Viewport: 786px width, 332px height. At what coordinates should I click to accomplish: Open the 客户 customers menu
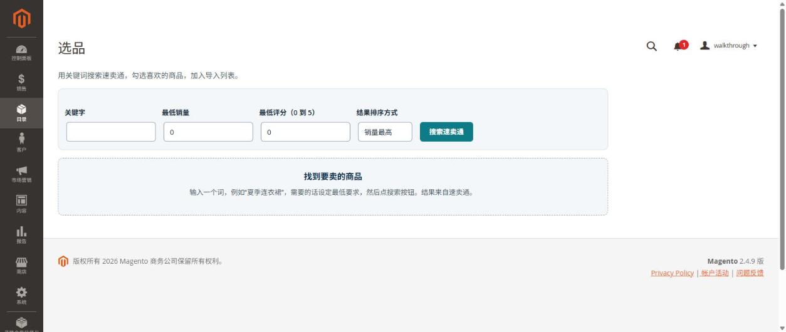tap(21, 143)
